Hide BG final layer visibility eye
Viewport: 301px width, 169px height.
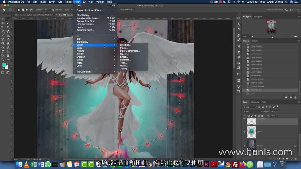tap(244, 146)
